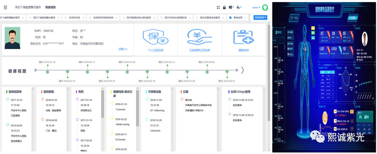Open the 五险缴费记录信息 hand icon
The image size is (377, 154).
(x=200, y=37)
